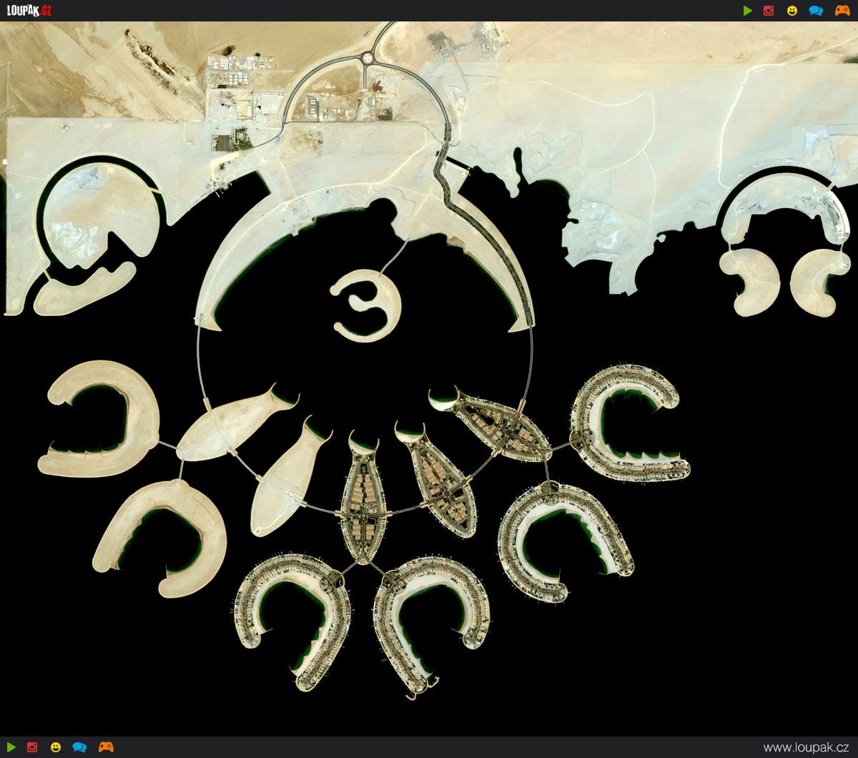The width and height of the screenshot is (858, 758).
Task: Click the orange gamepad icon in top bar
Action: coord(842,11)
